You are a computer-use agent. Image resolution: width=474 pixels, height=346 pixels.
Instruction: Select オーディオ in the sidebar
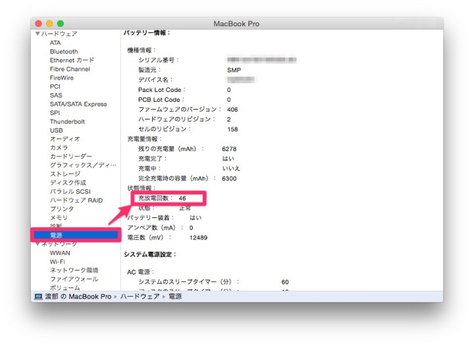pyautogui.click(x=65, y=139)
